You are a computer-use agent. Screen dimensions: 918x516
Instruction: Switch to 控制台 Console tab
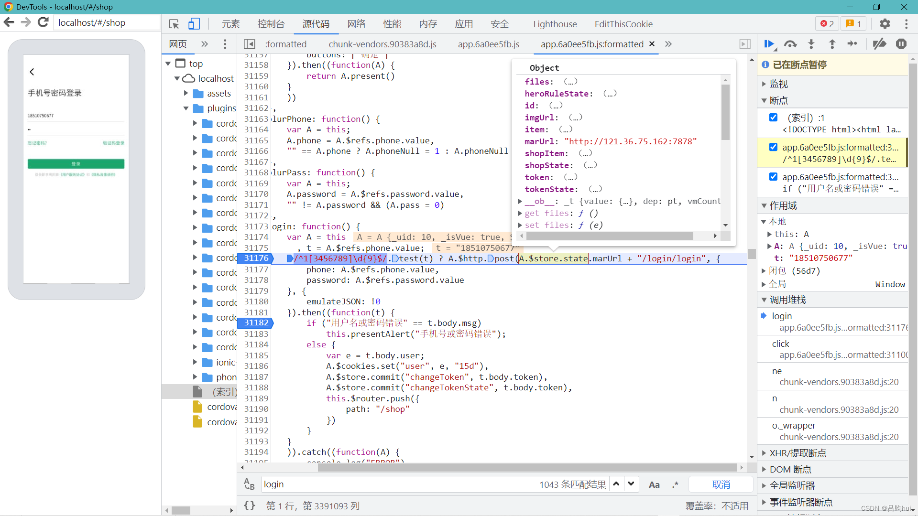(271, 24)
